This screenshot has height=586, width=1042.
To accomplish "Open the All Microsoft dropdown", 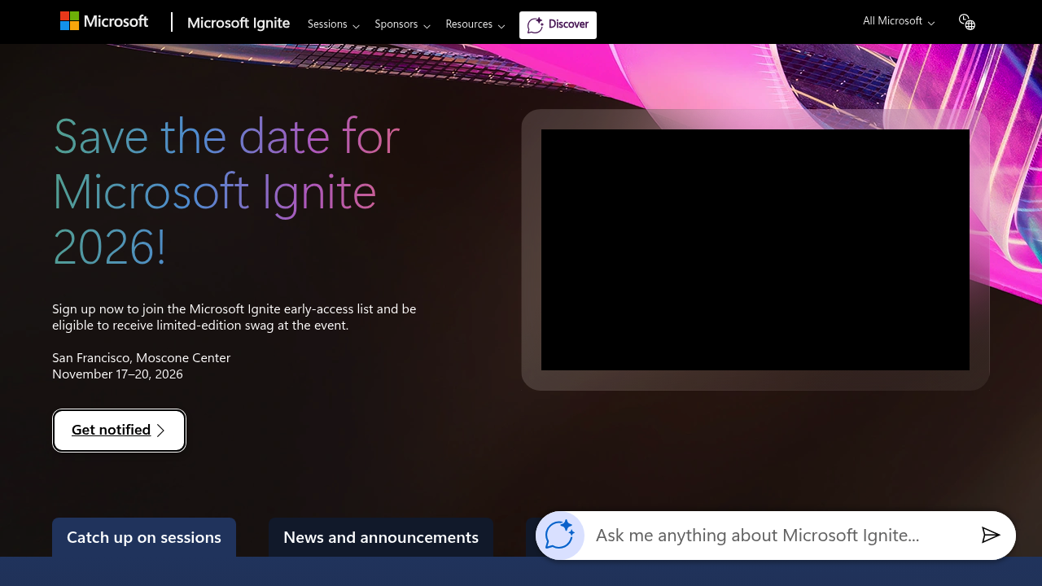I will 897,21.
